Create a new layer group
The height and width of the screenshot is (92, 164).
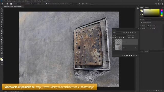point(132,56)
